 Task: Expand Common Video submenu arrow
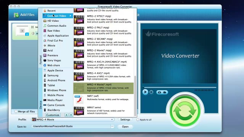pos(71,16)
